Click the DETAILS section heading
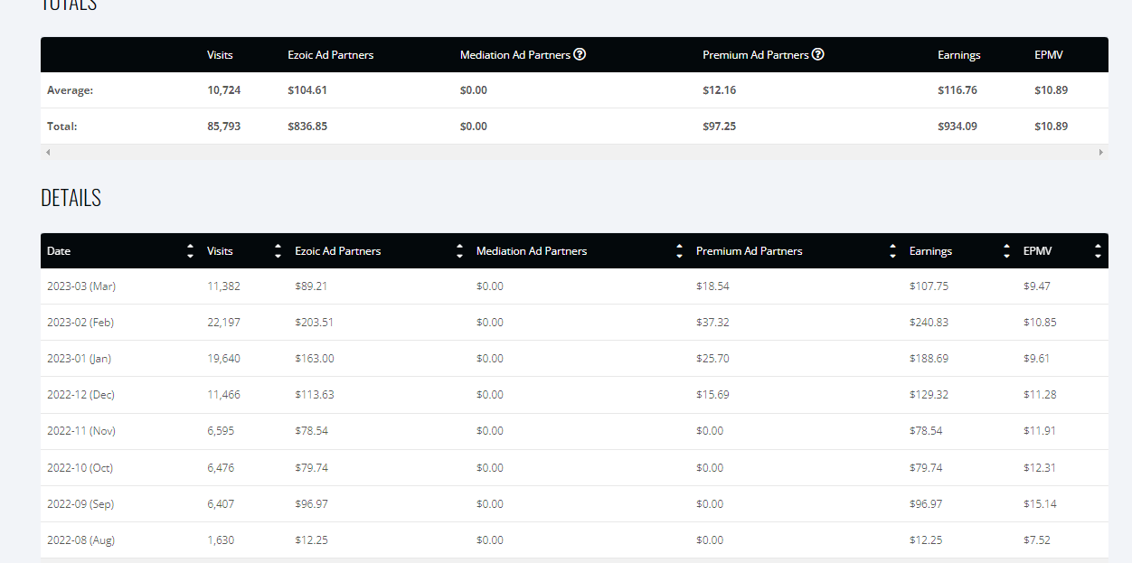Image resolution: width=1132 pixels, height=563 pixels. click(x=71, y=198)
